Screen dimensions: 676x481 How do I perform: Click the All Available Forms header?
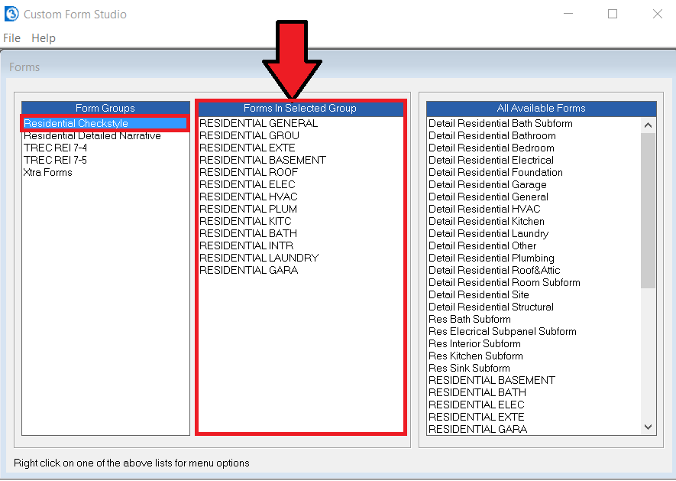pos(541,109)
